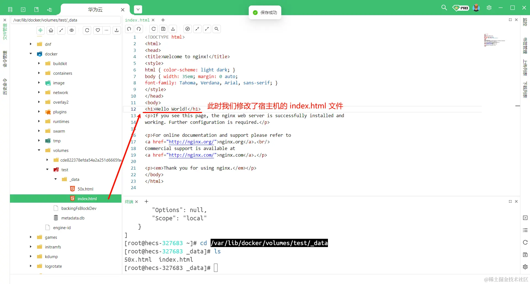The image size is (530, 284).
Task: Open the session tab dropdown arrow
Action: coord(138,10)
